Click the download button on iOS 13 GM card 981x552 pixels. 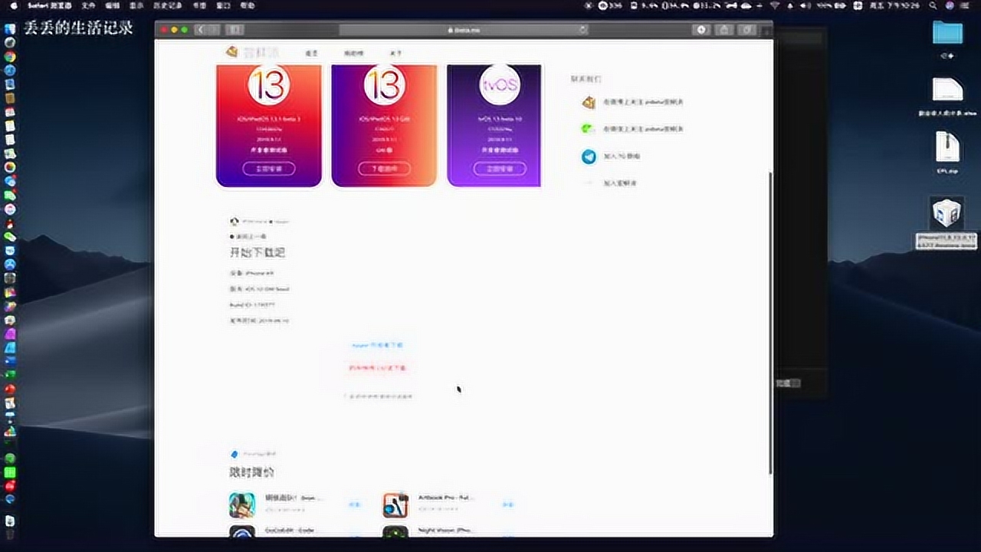[x=384, y=169]
